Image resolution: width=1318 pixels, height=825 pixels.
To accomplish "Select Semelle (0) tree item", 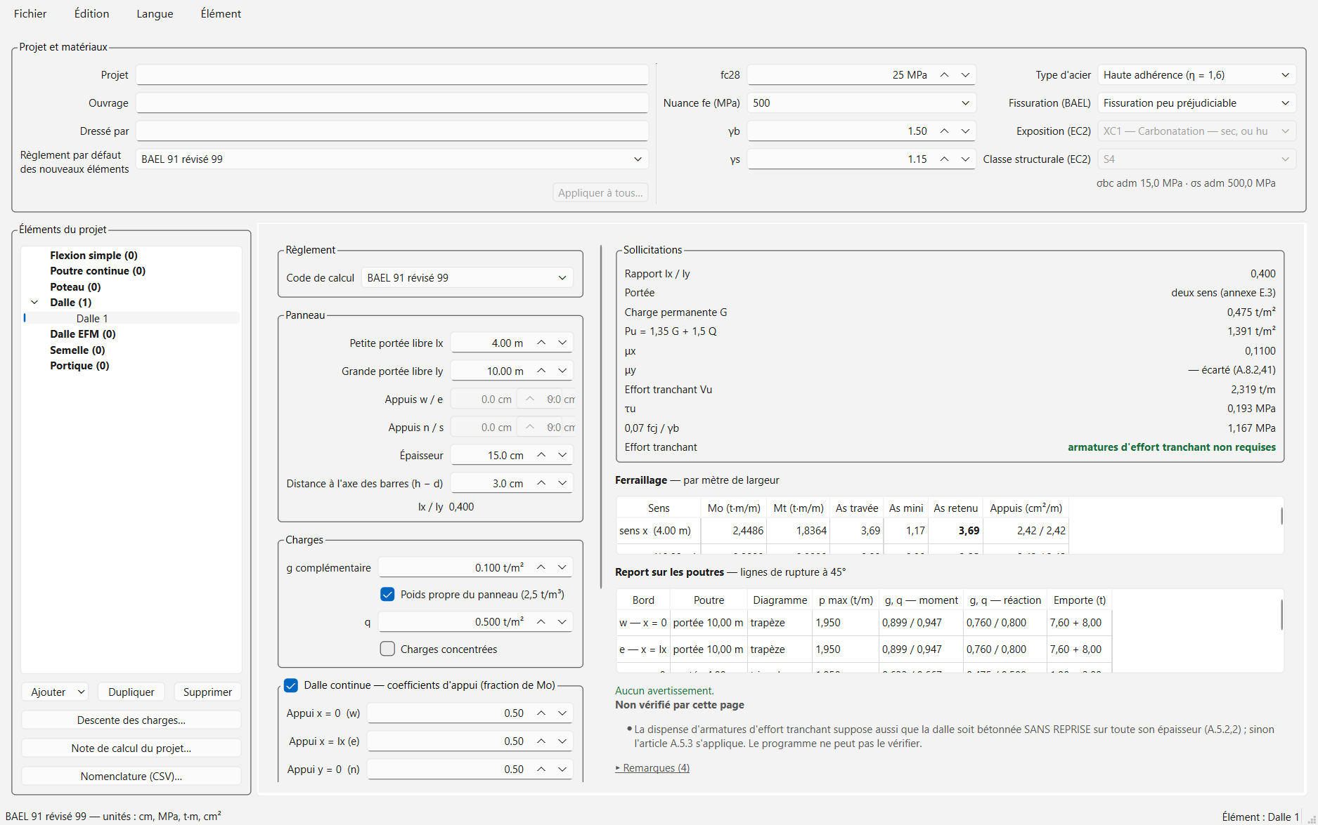I will tap(77, 350).
